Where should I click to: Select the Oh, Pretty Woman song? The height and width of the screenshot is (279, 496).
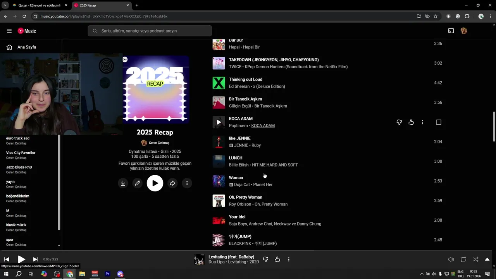pos(245,197)
